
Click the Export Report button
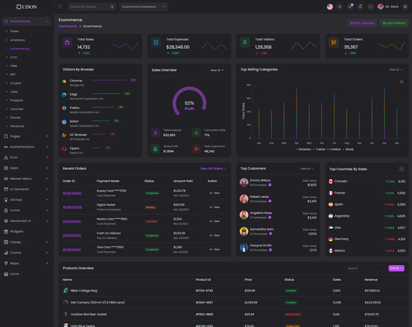point(394,23)
